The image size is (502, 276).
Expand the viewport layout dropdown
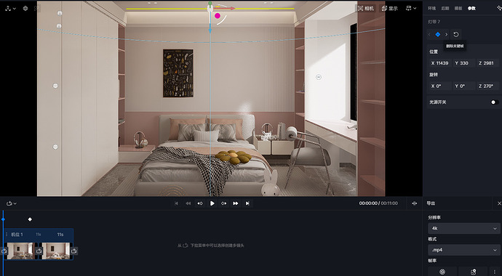coord(411,9)
